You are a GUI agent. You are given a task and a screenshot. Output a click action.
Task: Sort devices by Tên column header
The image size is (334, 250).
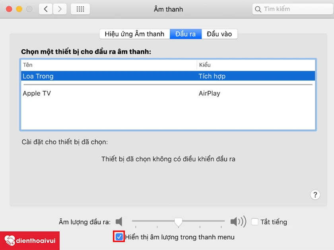pyautogui.click(x=109, y=65)
